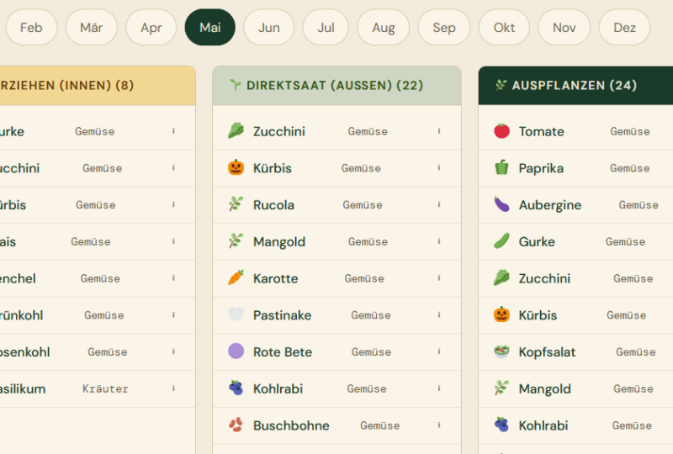
Task: Switch to Dez month
Action: pos(624,28)
